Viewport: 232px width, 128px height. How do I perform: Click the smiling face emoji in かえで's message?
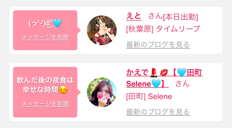point(63,90)
